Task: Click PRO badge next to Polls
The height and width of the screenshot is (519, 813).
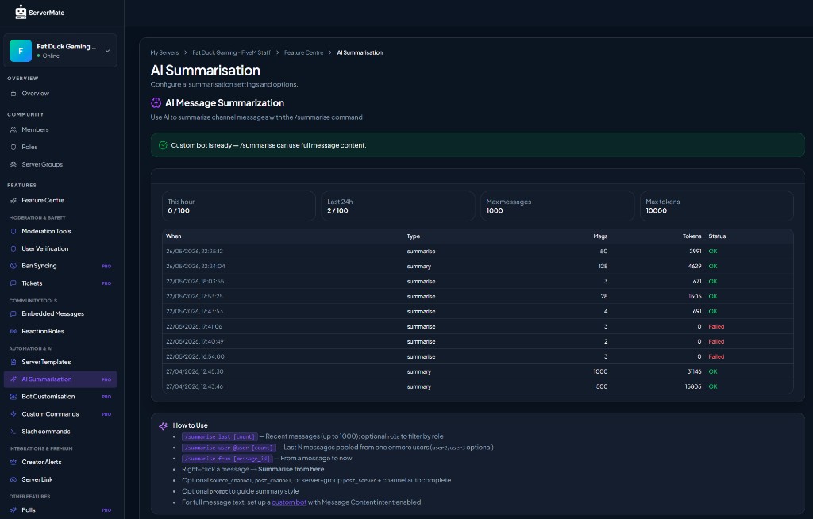Action: click(x=106, y=510)
